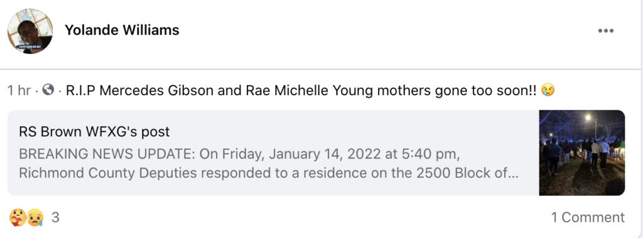
Task: Click the sad crying reaction emoji
Action: 35,217
